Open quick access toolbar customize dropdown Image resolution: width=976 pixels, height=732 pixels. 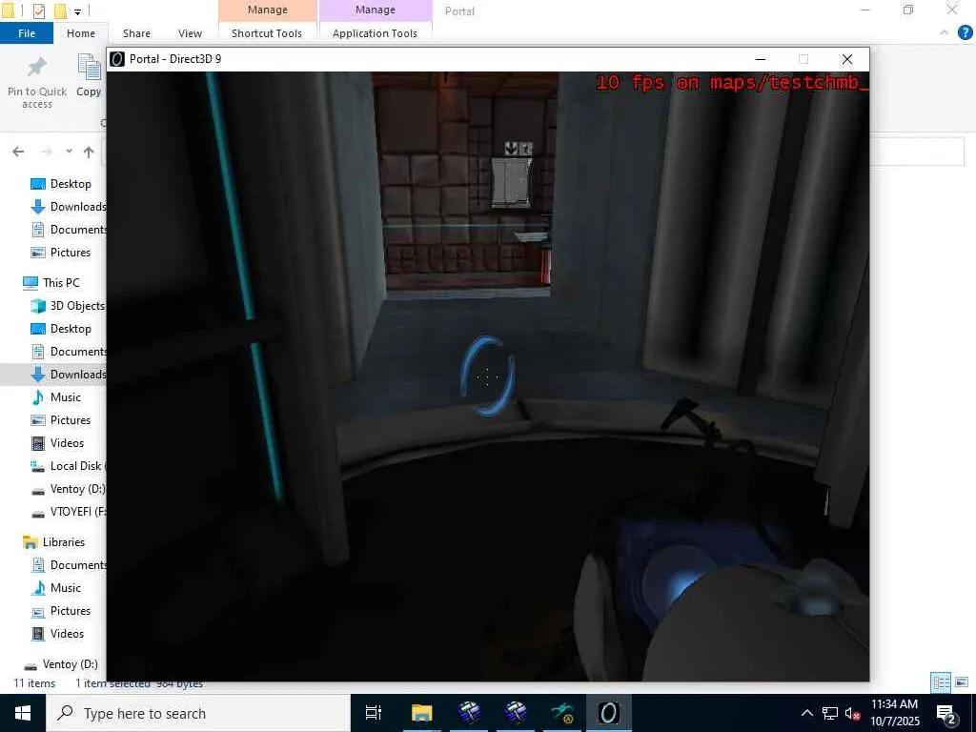pos(77,11)
